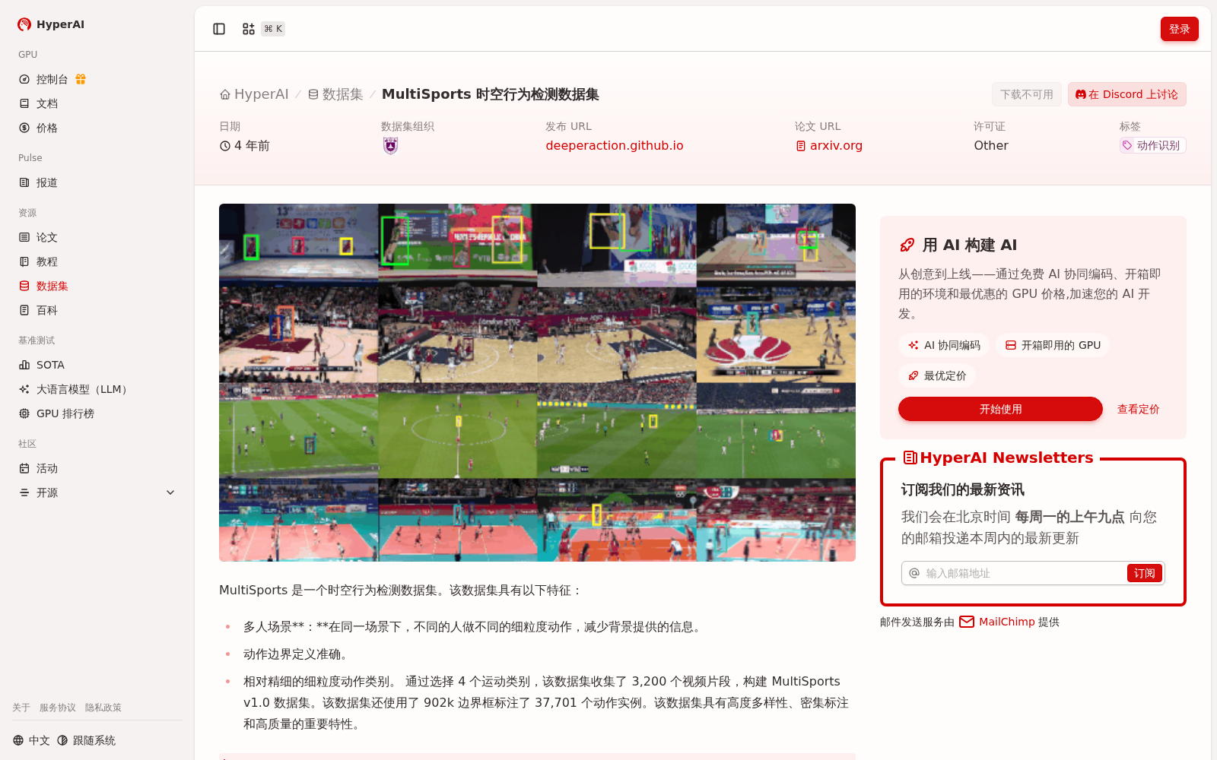1217x760 pixels.
Task: Open the 跟随系统 theme selector
Action: pos(86,740)
